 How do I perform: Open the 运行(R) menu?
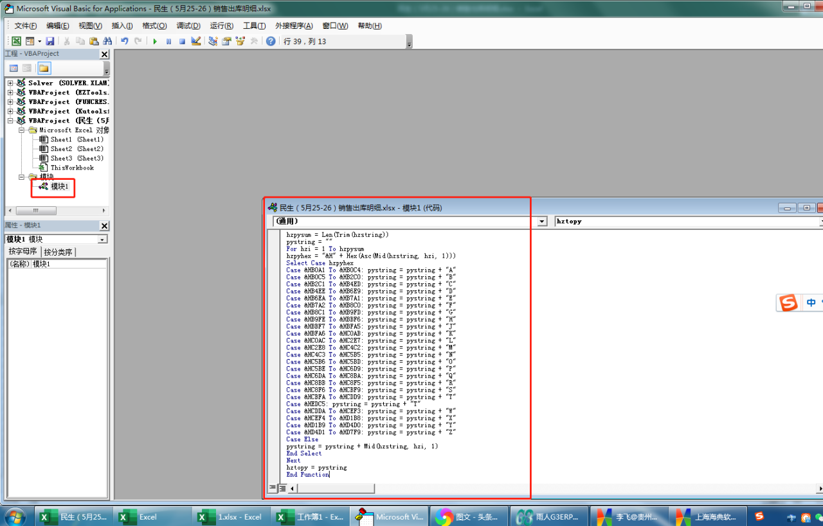pos(222,26)
